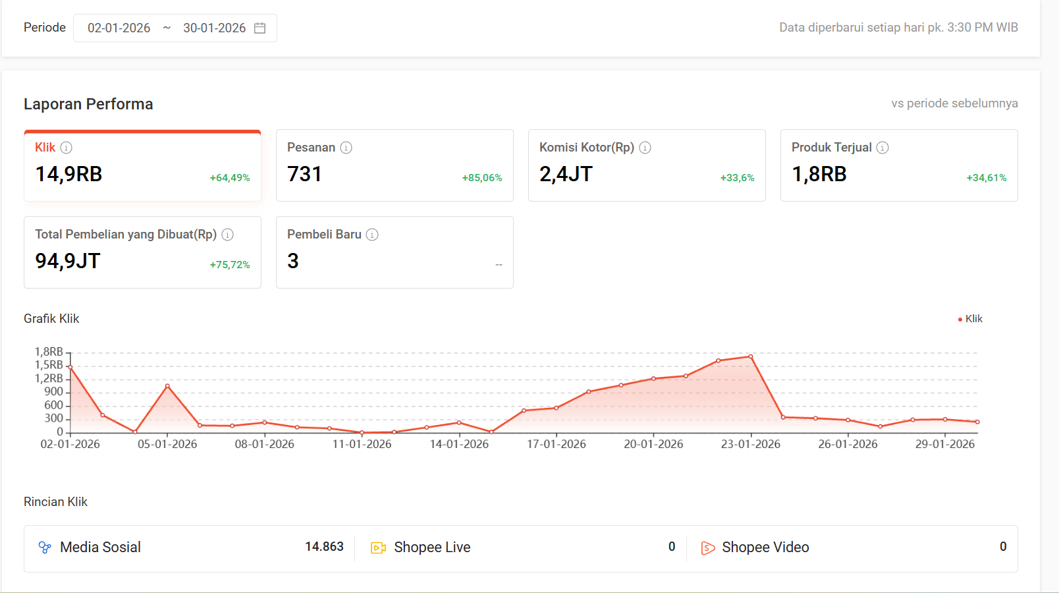Click the Shopee Video play icon
This screenshot has height=593, width=1059.
tap(708, 548)
